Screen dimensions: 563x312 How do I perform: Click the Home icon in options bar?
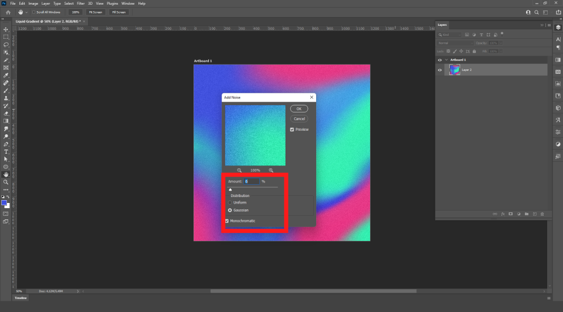(x=8, y=12)
